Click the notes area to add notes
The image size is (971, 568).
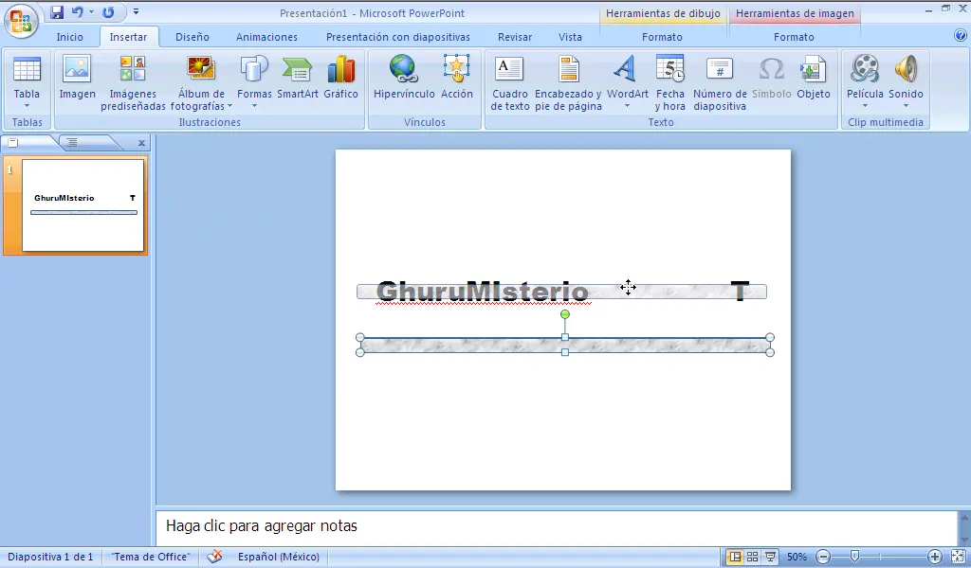pos(556,526)
